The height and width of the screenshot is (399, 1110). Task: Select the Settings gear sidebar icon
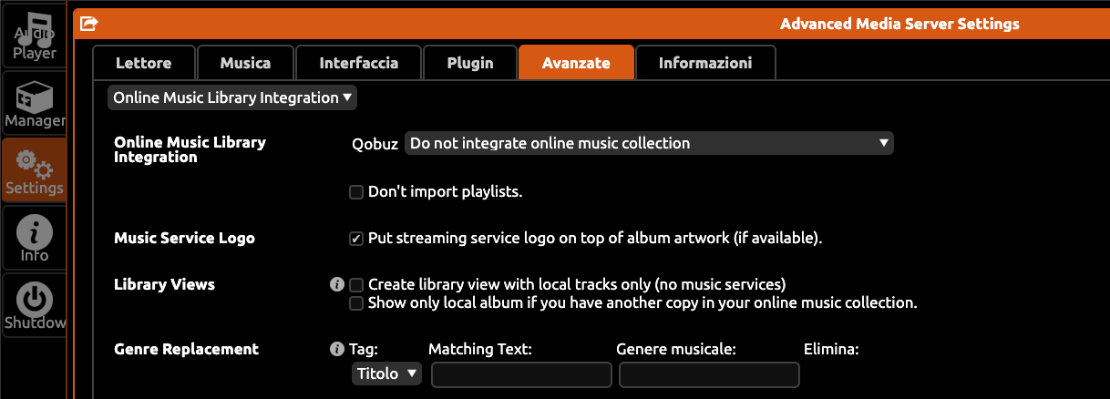[x=34, y=170]
